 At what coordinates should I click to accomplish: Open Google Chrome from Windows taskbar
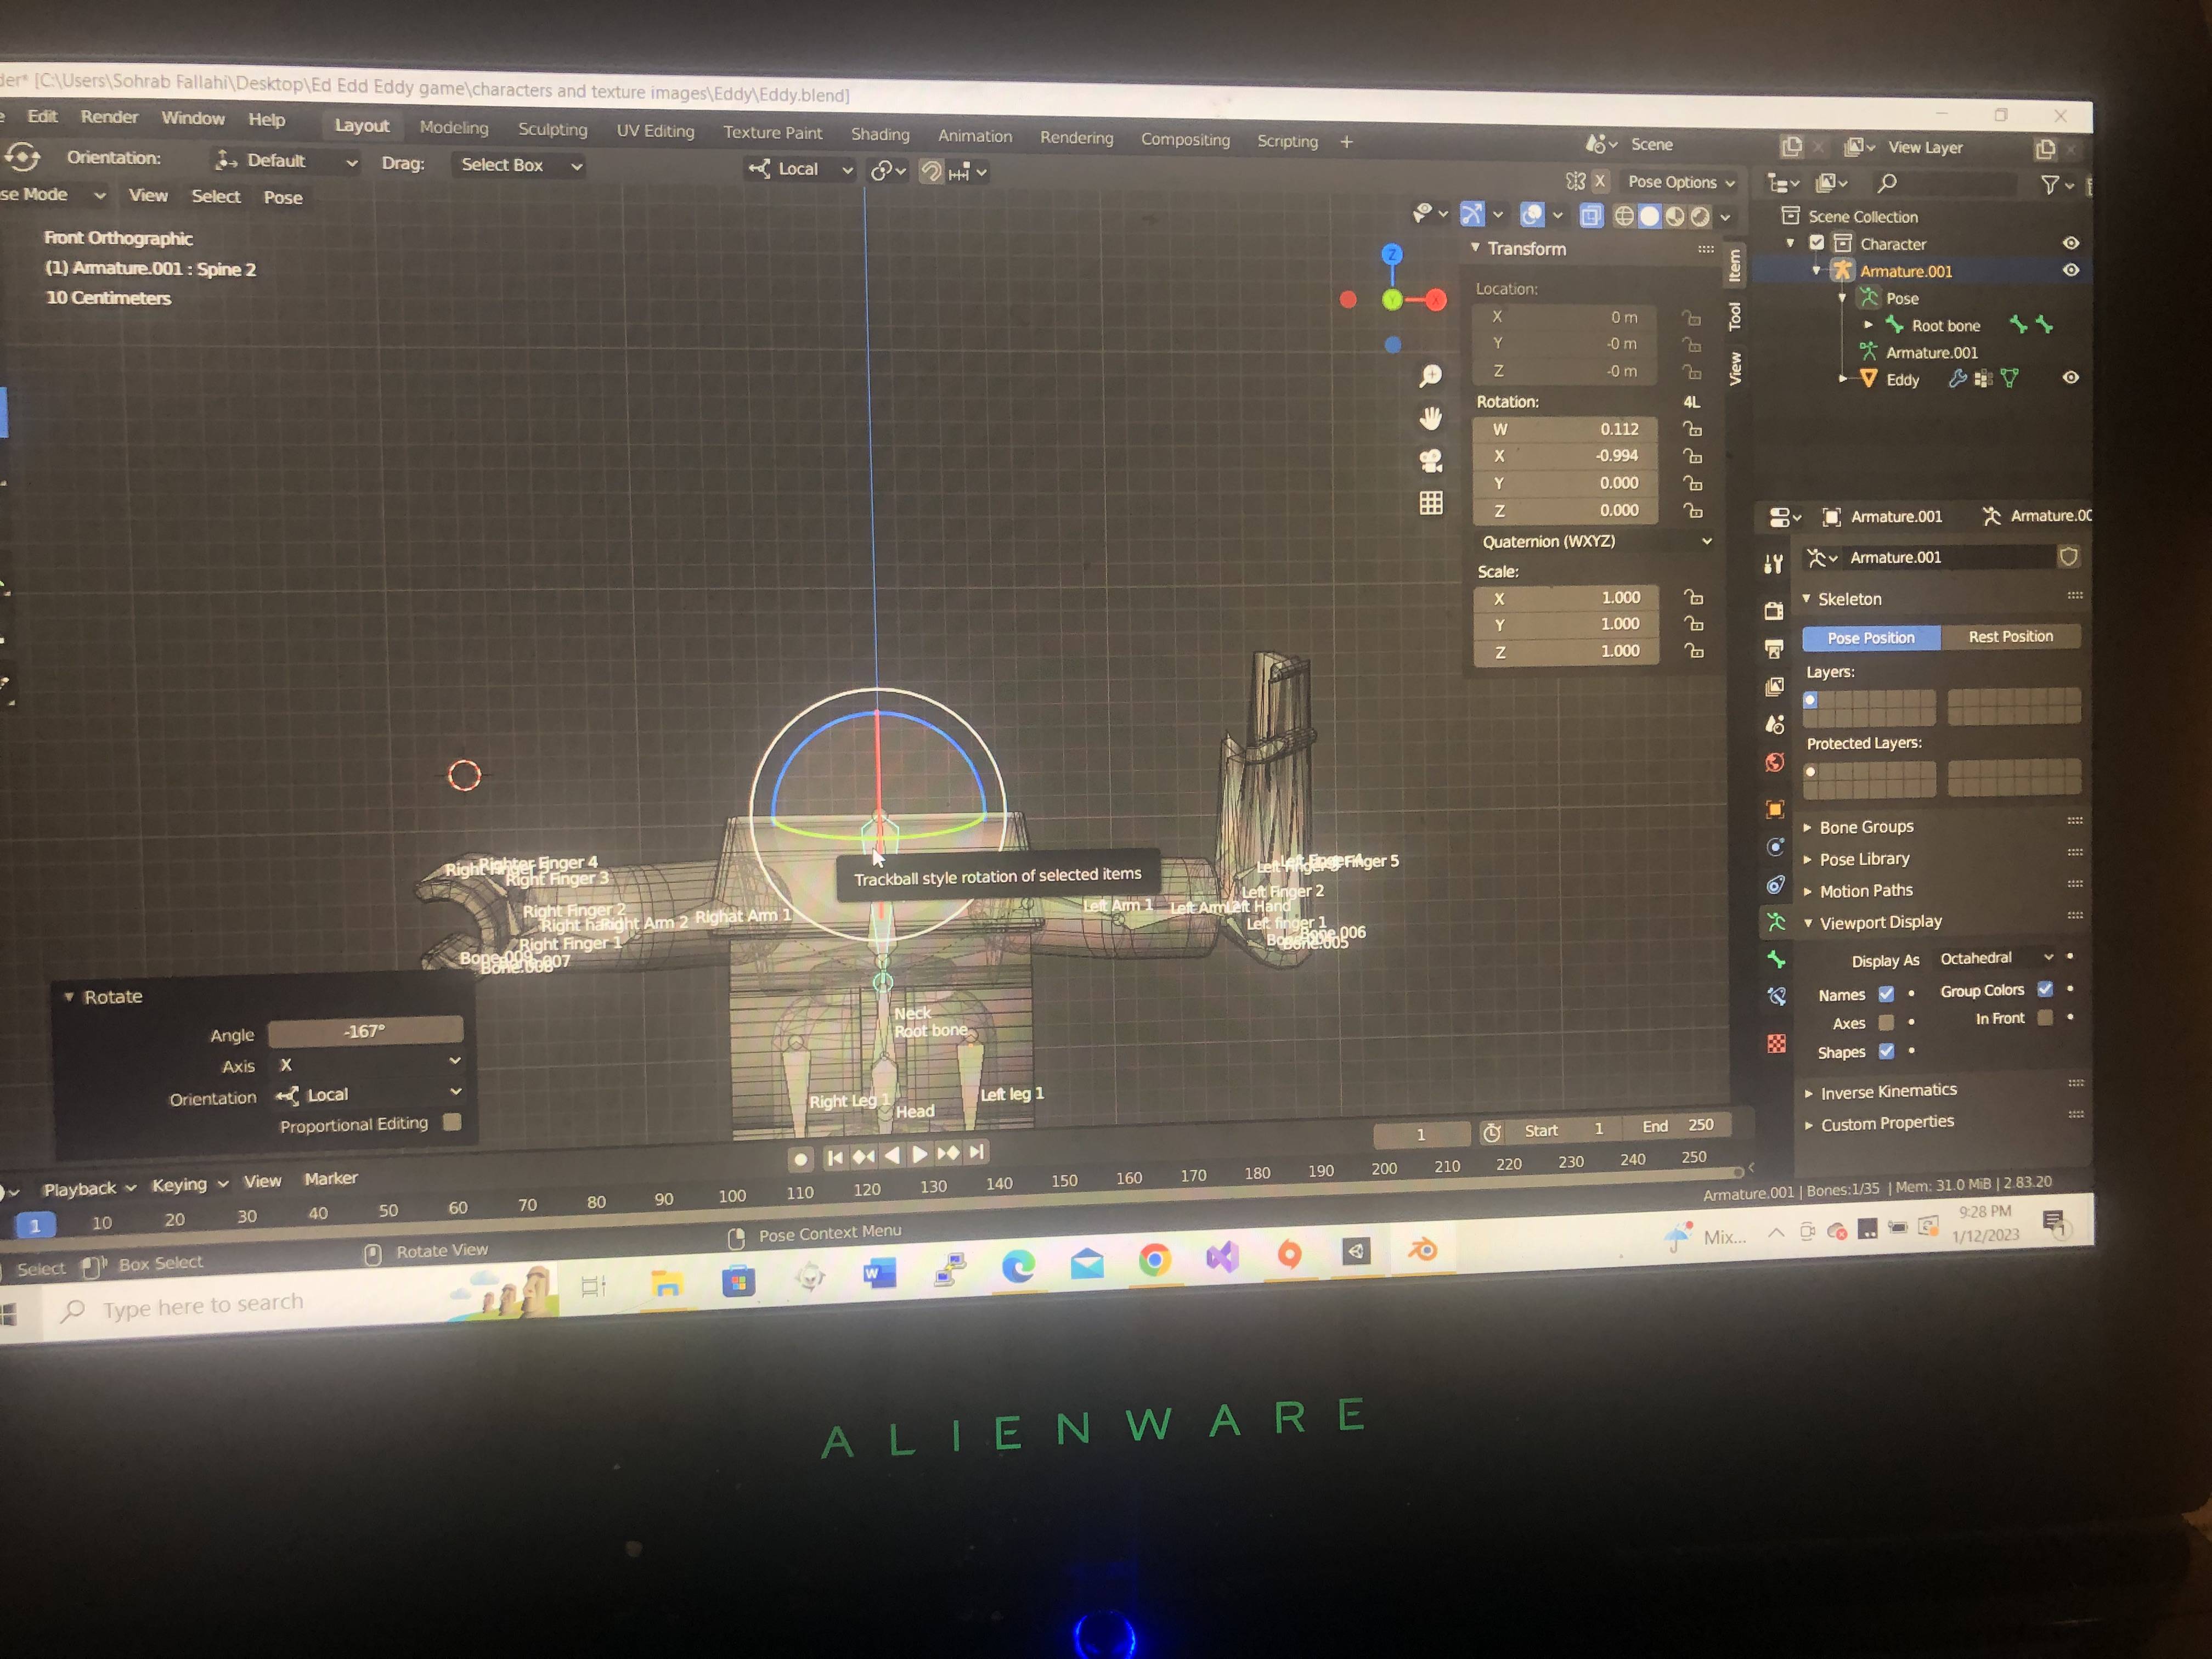click(x=1154, y=1260)
